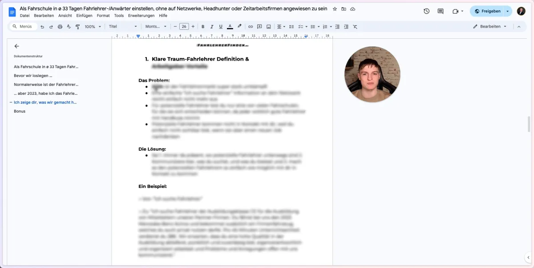534x268 pixels.
Task: Toggle italic formatting
Action: (212, 27)
